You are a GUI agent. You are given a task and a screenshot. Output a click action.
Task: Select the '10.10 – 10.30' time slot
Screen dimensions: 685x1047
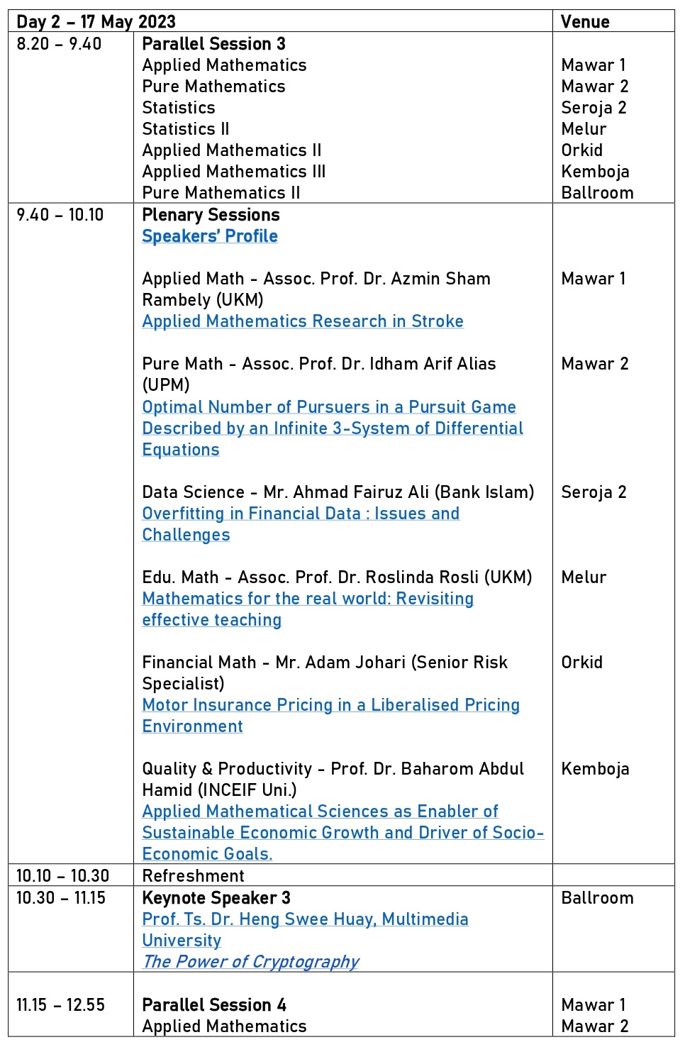[63, 876]
